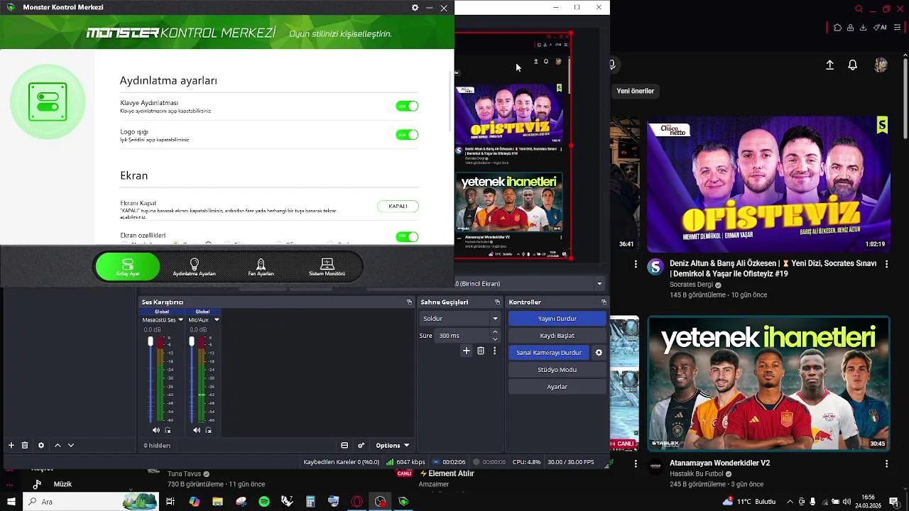
Task: Toggle monitoring headphone icon for Mic/Aux
Action: (x=209, y=430)
